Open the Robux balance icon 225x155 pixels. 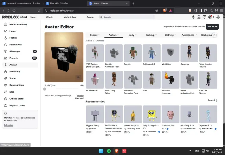210,17
